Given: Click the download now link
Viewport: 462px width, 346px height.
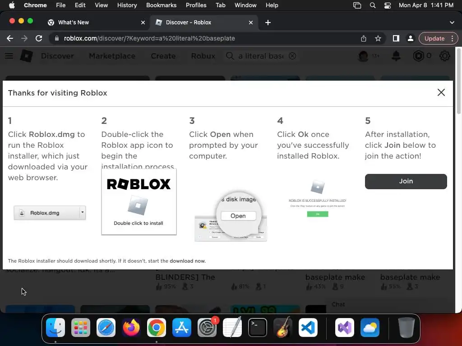Looking at the screenshot, I should pyautogui.click(x=187, y=261).
